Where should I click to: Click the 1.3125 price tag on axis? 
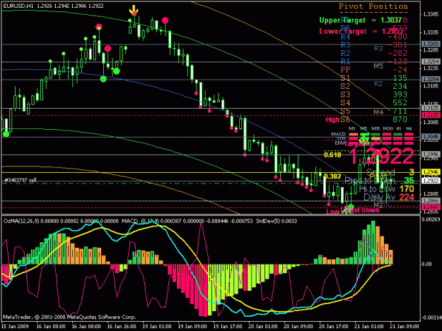pos(431,108)
